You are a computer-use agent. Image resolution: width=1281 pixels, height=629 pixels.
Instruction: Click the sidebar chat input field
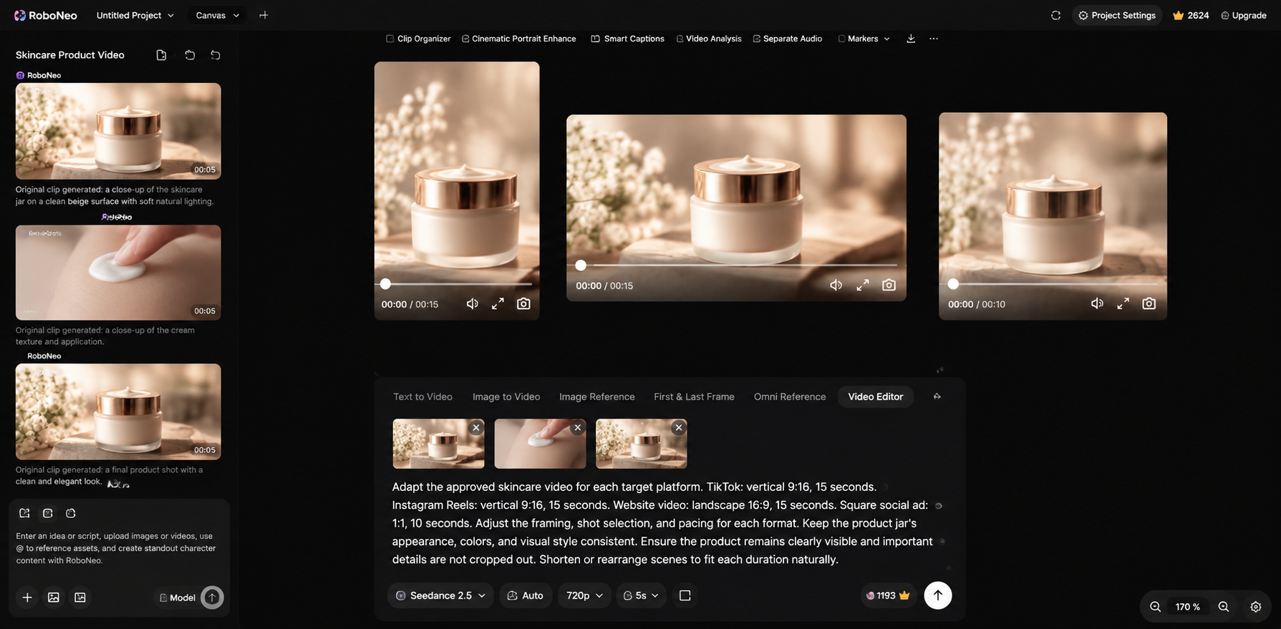click(x=118, y=548)
